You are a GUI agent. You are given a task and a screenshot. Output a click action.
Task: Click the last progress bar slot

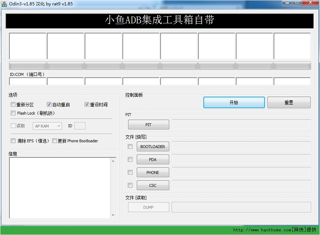(292, 66)
